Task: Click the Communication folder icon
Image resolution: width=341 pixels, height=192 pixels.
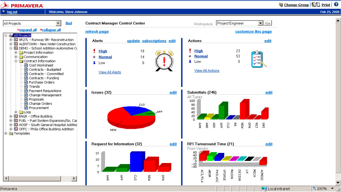Action: [x=21, y=57]
